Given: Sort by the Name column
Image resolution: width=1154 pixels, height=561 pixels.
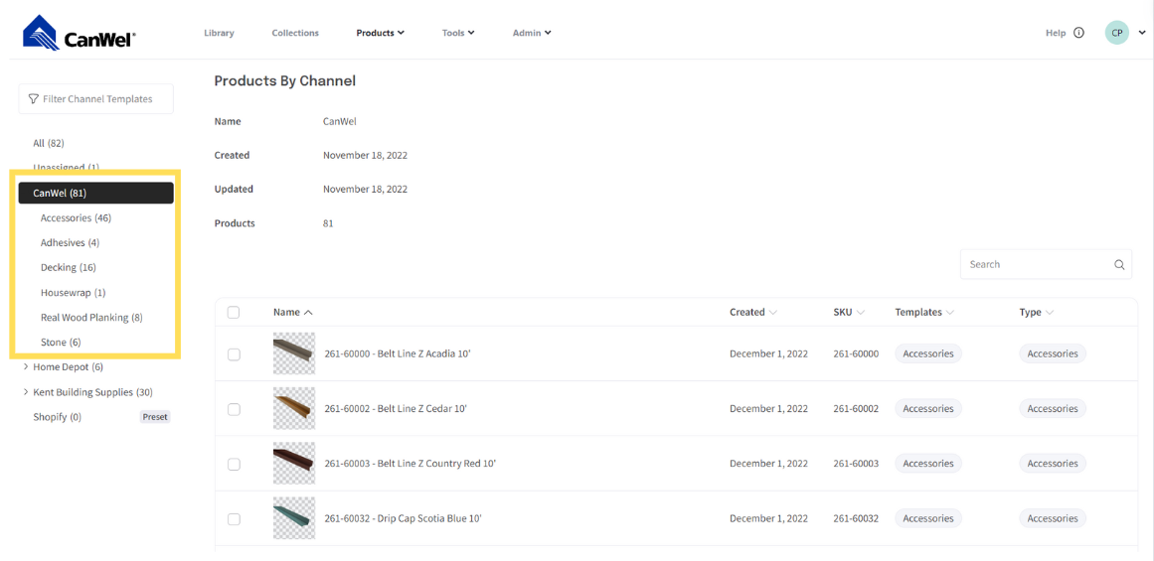Looking at the screenshot, I should 293,312.
